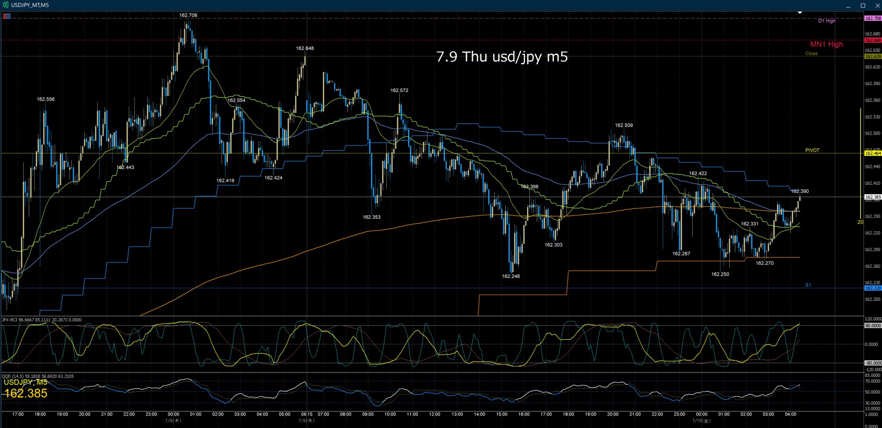Close the USDJPY_MT,M5 chart window

coord(877,6)
